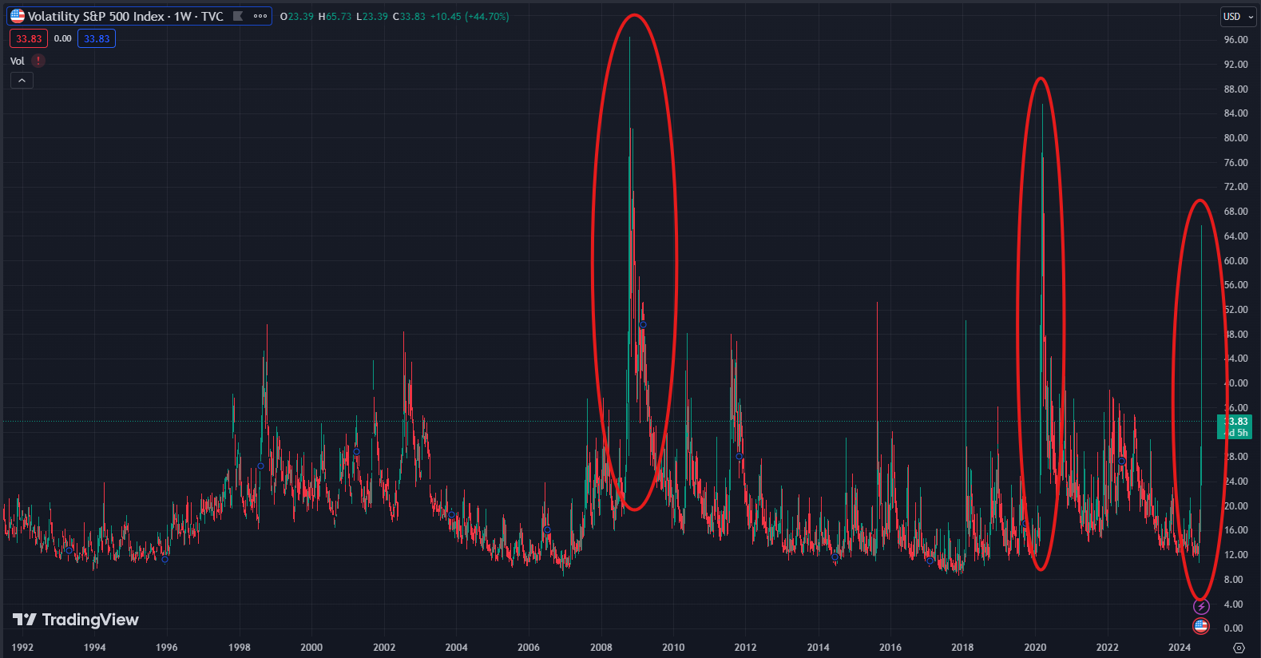Viewport: 1261px width, 658px height.
Task: Click the TradingView logo
Action: [x=76, y=620]
